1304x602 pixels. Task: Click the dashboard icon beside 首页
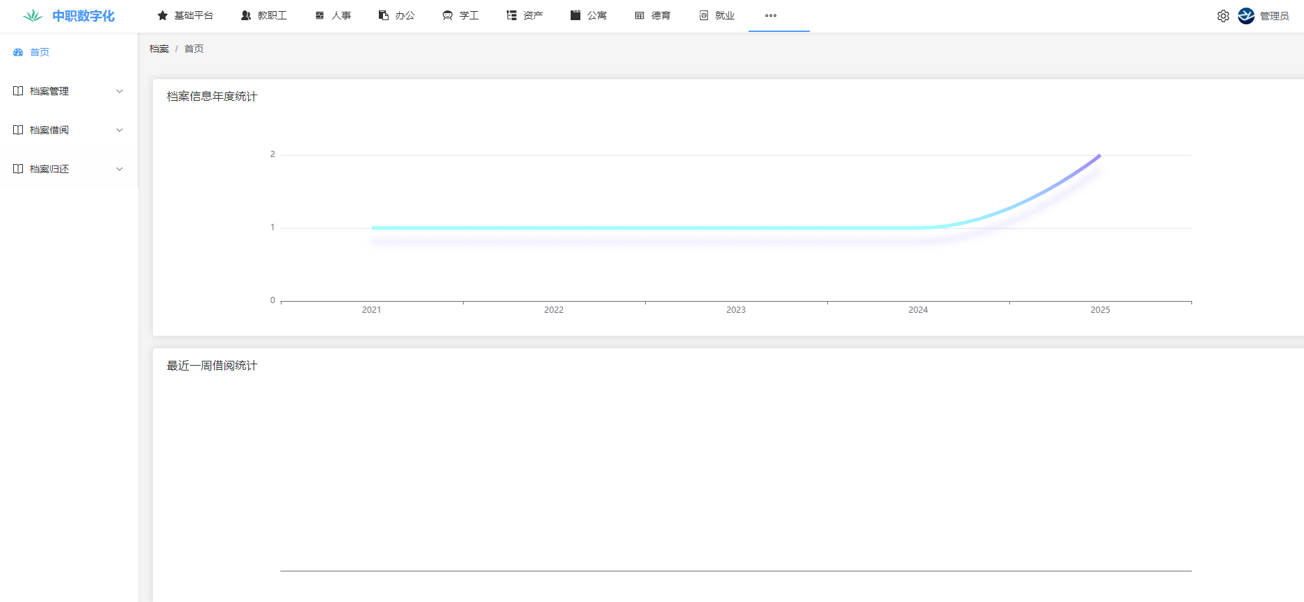coord(18,52)
